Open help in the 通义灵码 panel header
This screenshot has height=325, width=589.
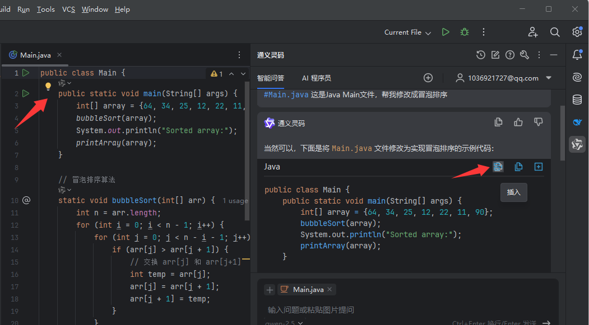pyautogui.click(x=510, y=55)
